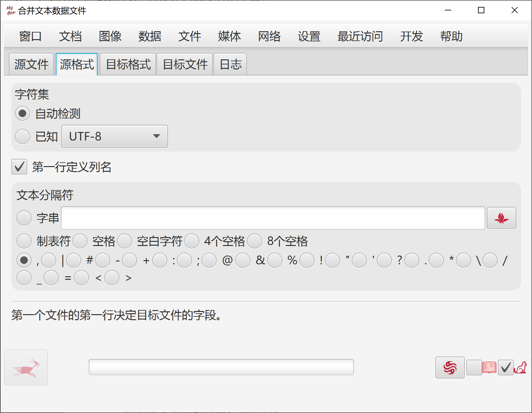Select the > delimiter radio button

pyautogui.click(x=112, y=278)
